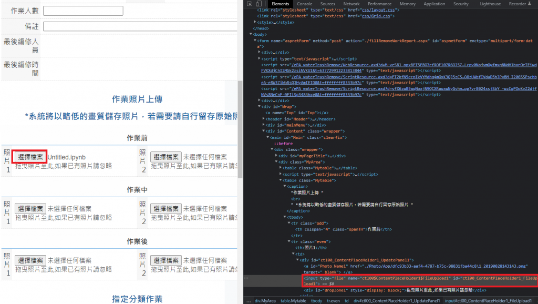Image resolution: width=538 pixels, height=304 pixels.
Task: Expand the div id myPageTitle node
Action: click(276, 156)
